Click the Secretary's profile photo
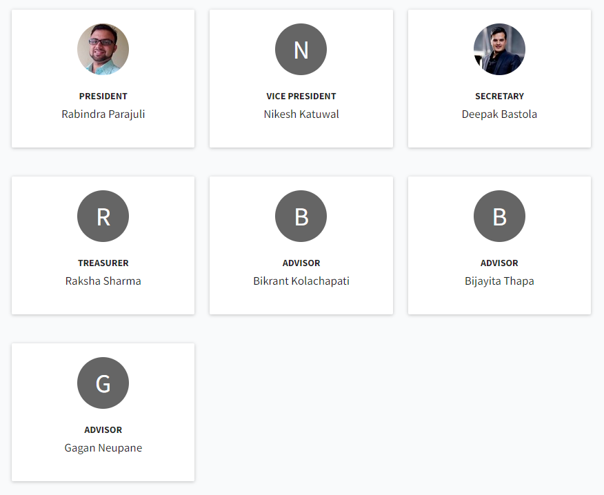 pyautogui.click(x=499, y=50)
